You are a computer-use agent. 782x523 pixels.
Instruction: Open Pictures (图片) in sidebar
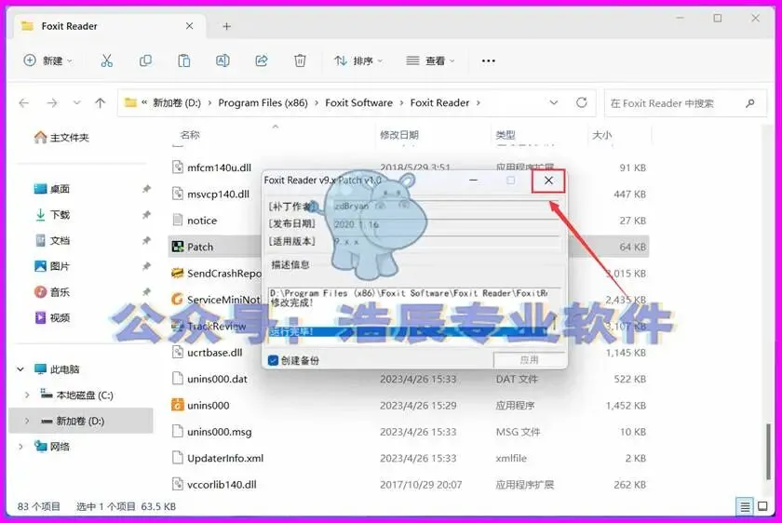click(52, 266)
